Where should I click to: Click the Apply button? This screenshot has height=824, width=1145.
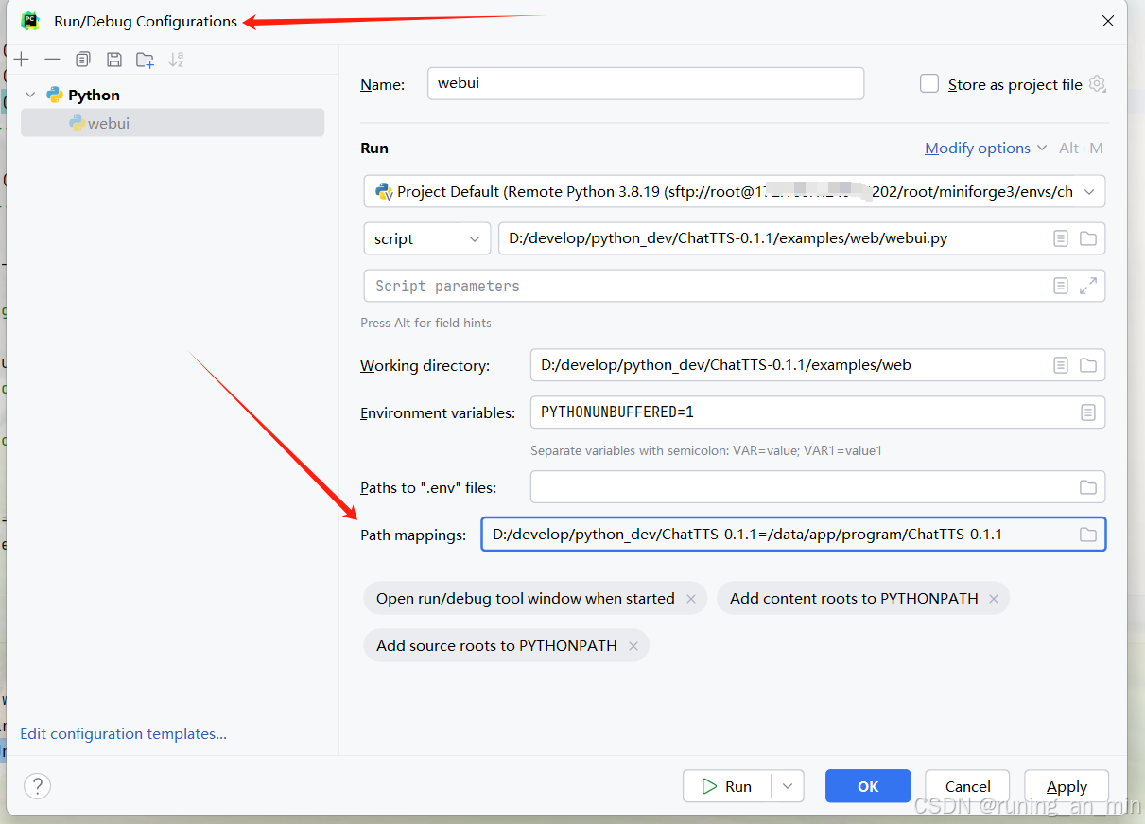[x=1066, y=785]
